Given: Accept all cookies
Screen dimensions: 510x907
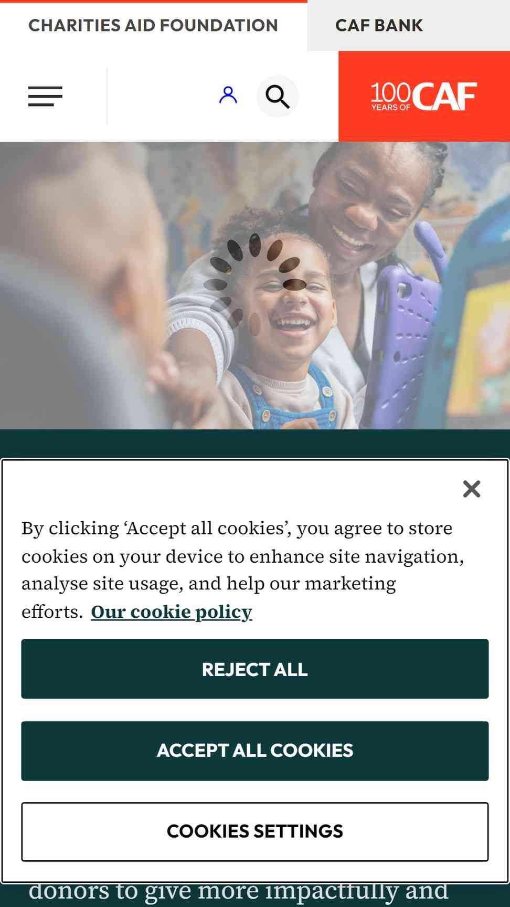Looking at the screenshot, I should (255, 751).
